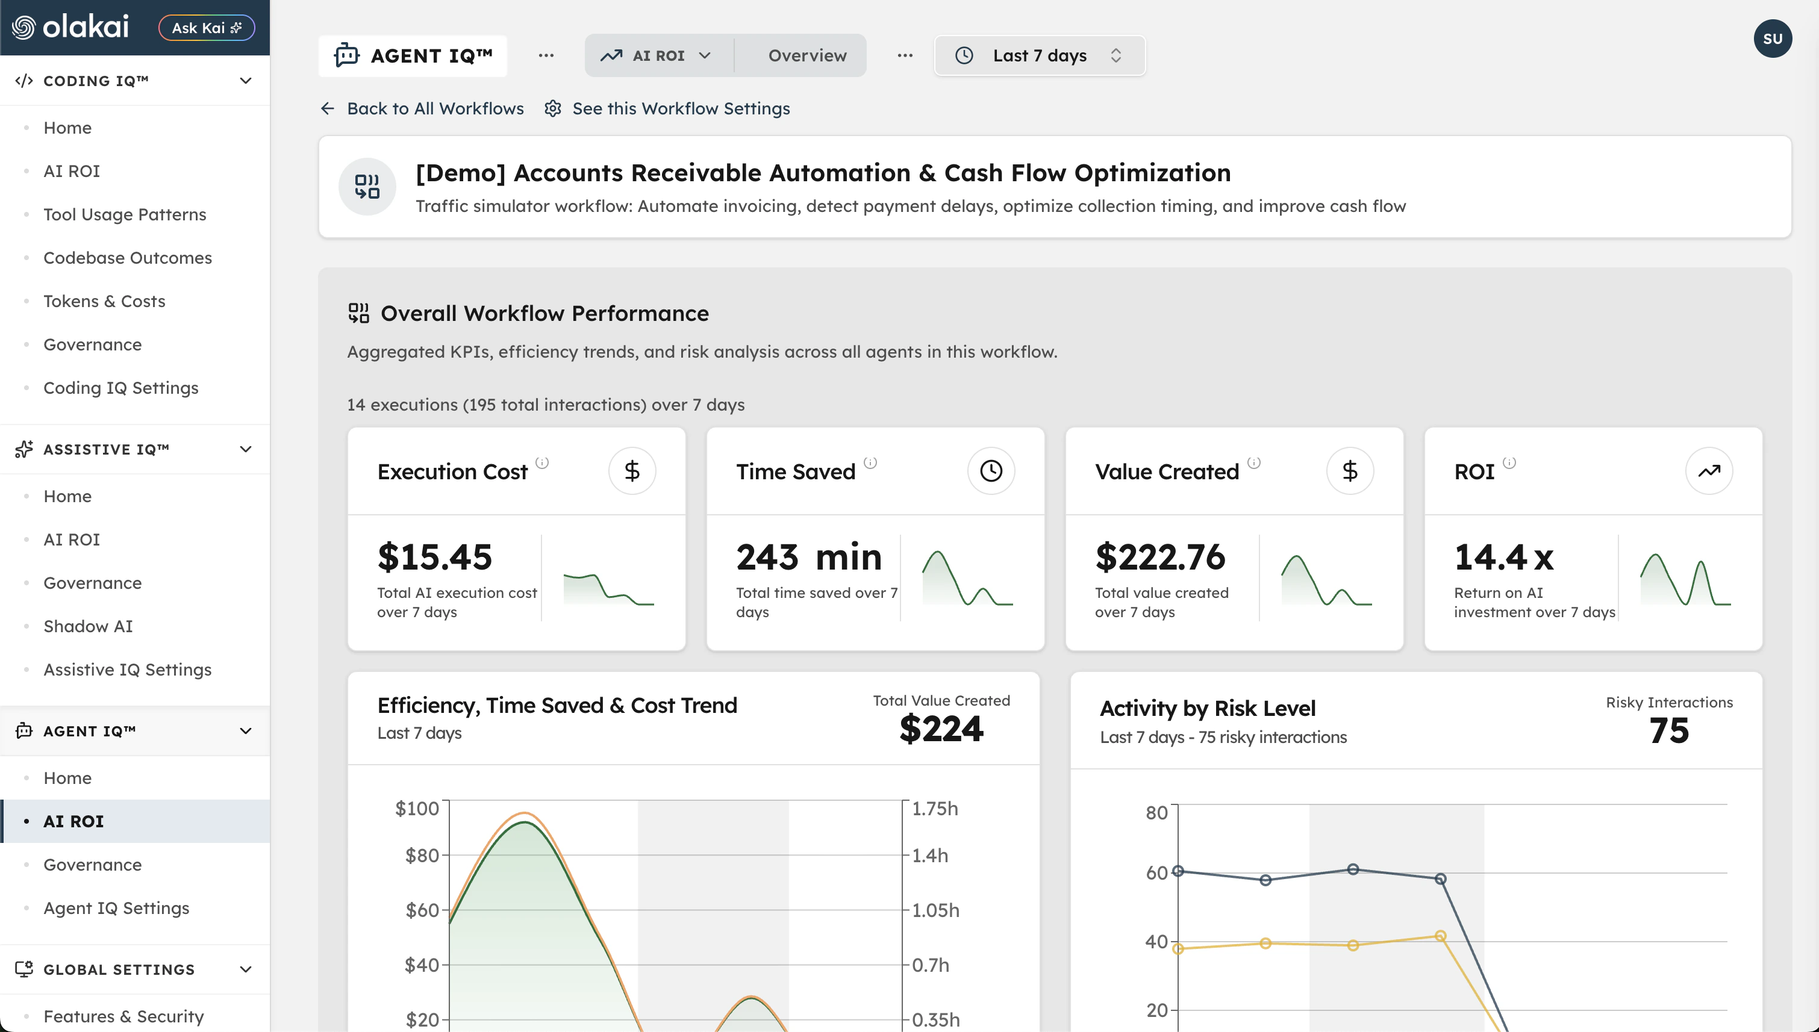Click the Assistive IQ sparkle icon

point(24,449)
